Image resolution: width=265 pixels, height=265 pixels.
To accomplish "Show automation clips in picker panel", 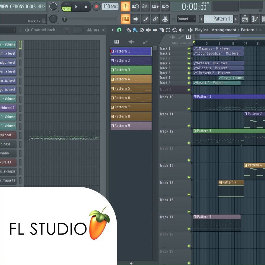I will (x=145, y=42).
